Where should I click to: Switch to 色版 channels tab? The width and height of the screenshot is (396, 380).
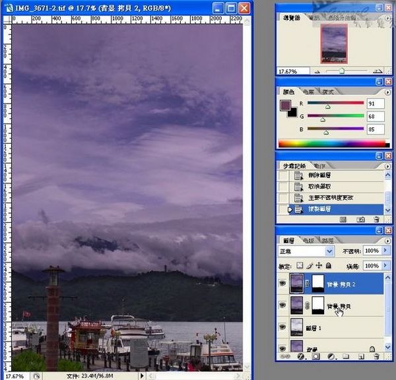pyautogui.click(x=308, y=241)
